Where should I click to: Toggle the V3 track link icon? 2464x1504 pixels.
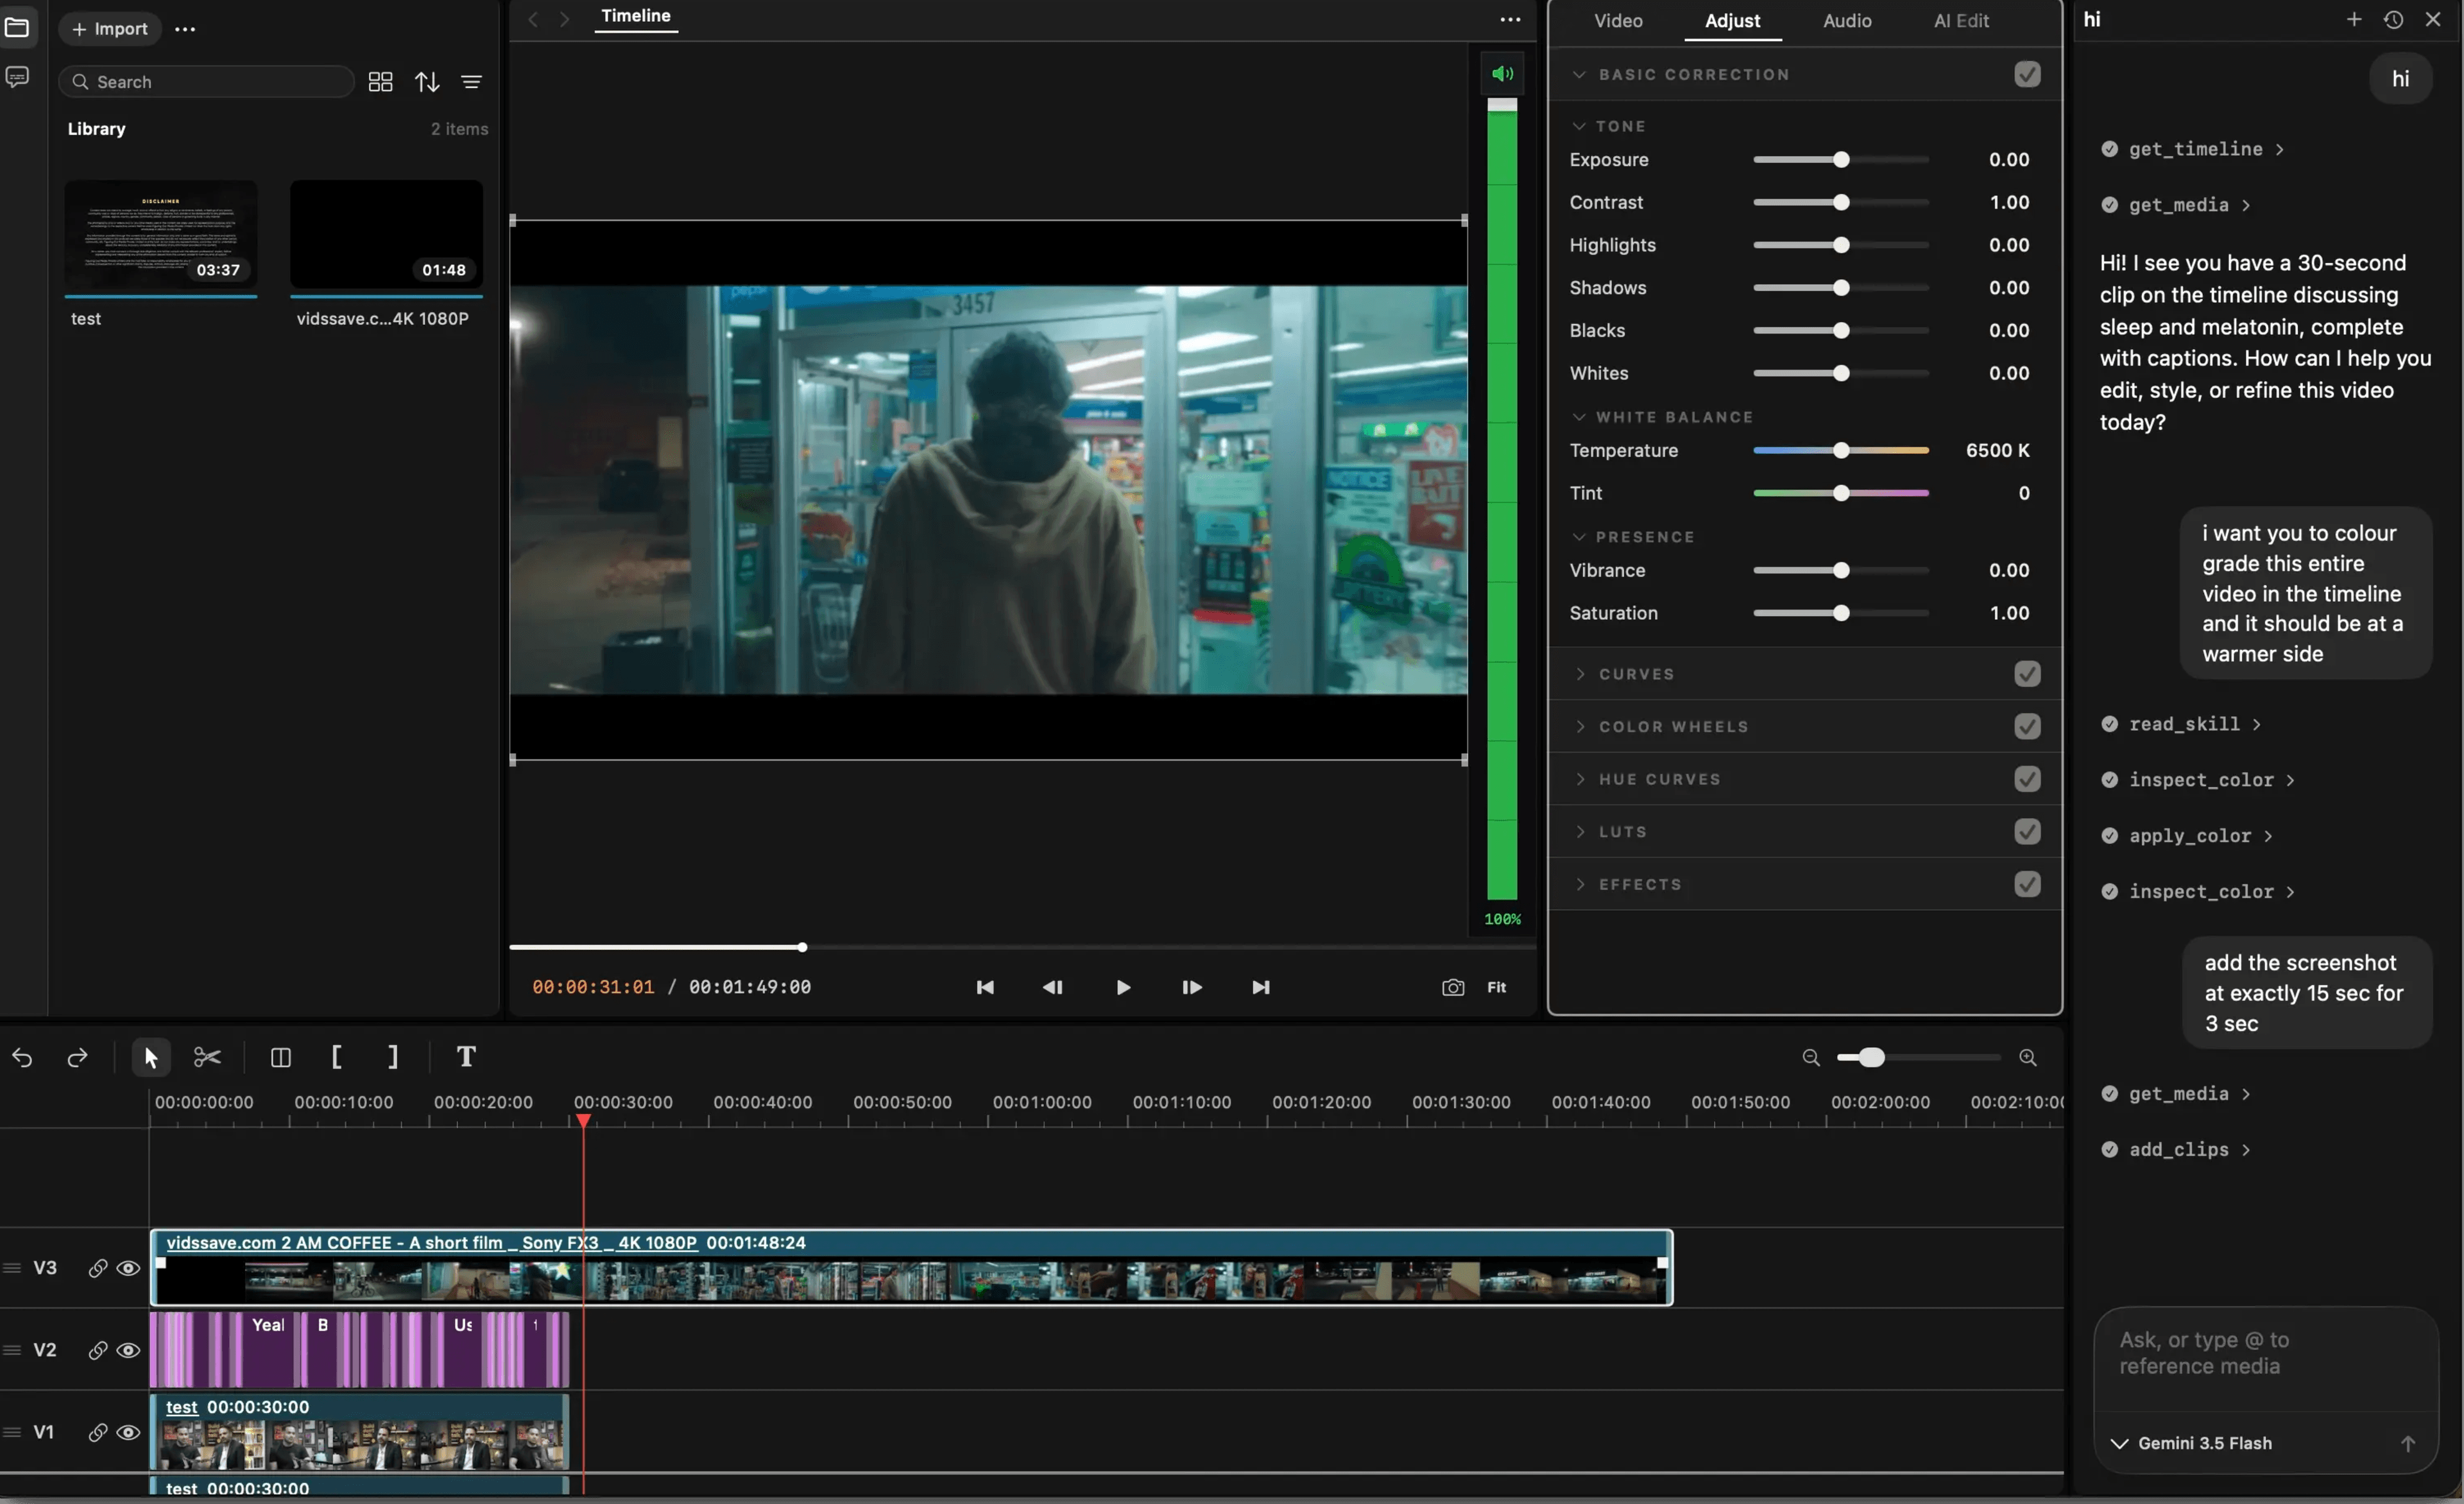tap(97, 1268)
